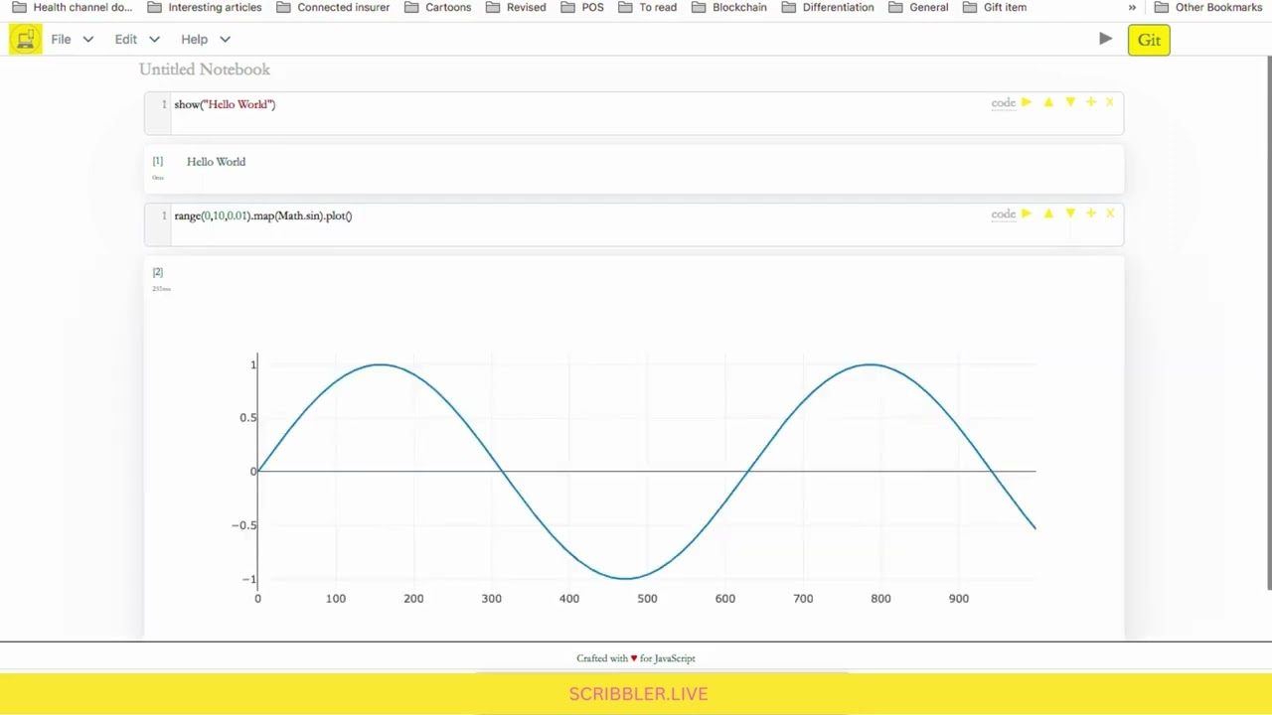Toggle cell type 'code' on plot cell

click(1003, 214)
